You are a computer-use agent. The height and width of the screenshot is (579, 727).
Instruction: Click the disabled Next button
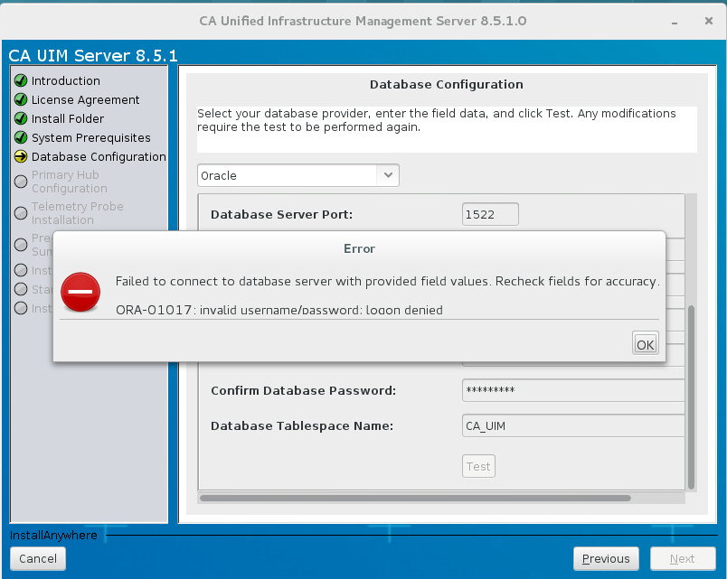tap(683, 558)
